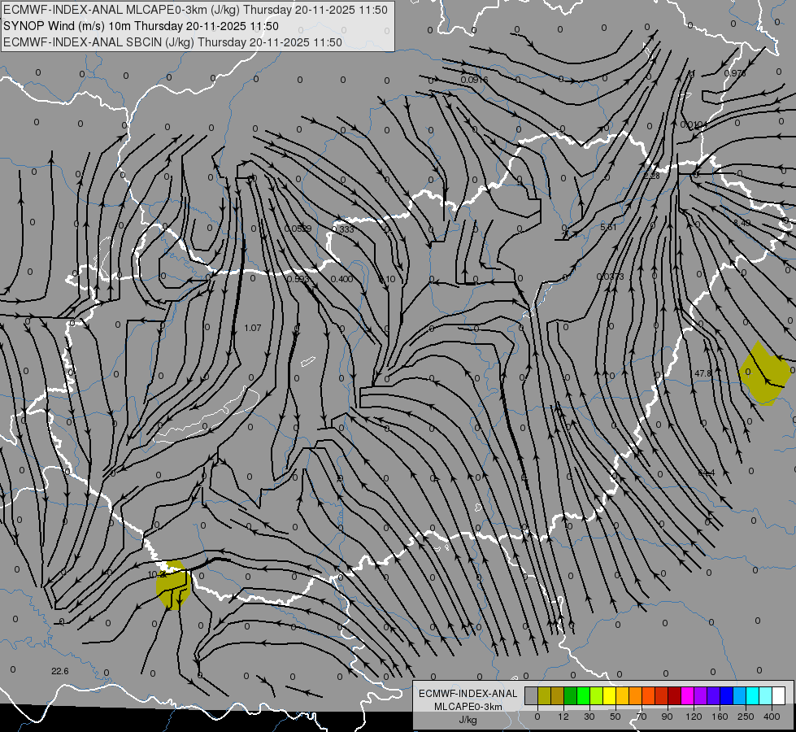This screenshot has height=732, width=796.
Task: Click the legend tick label 12
Action: click(563, 717)
